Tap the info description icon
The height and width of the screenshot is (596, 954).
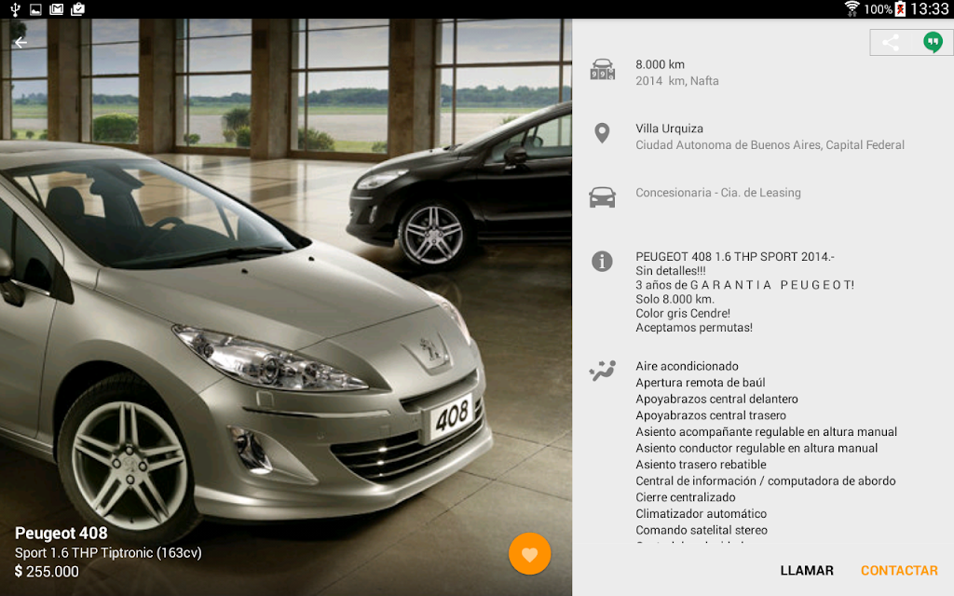tap(603, 261)
